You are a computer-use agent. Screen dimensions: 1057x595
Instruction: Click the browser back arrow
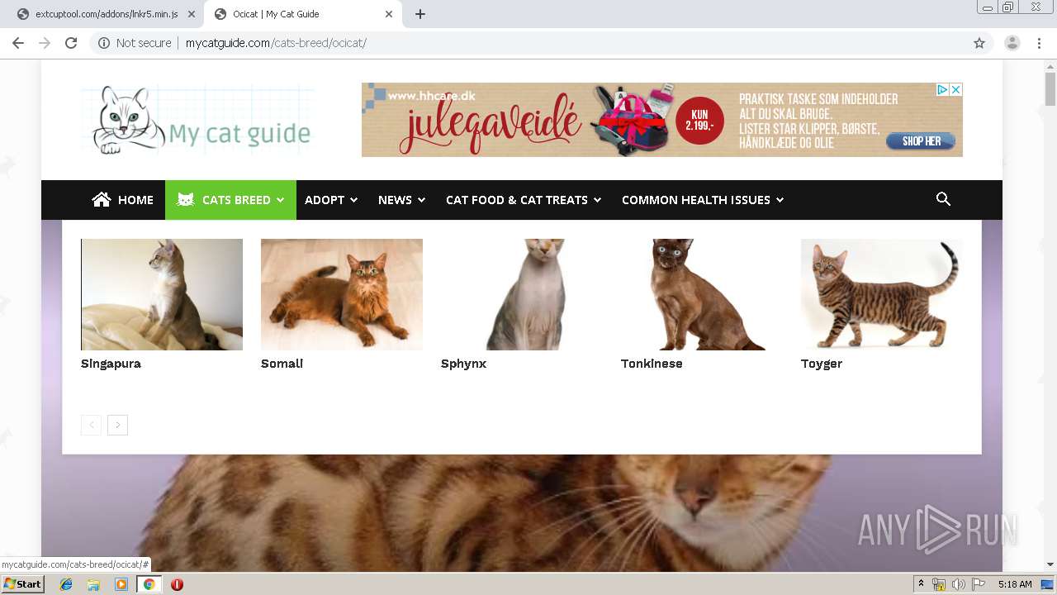(x=18, y=43)
